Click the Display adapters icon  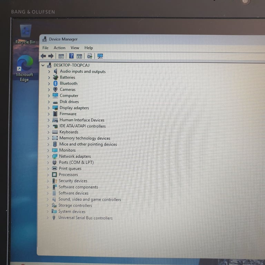coord(55,108)
